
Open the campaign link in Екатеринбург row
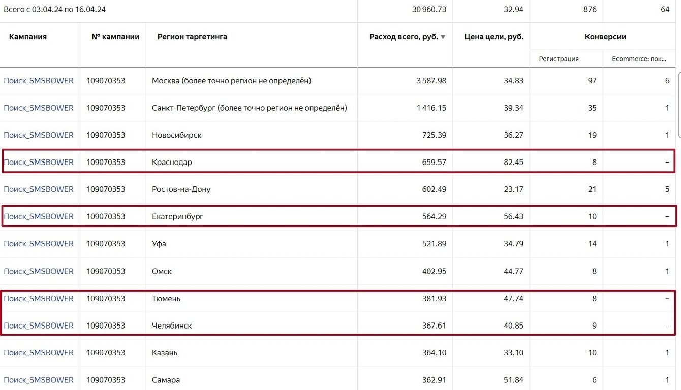(x=39, y=217)
